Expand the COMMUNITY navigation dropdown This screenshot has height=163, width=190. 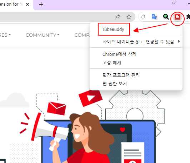[x=42, y=35]
